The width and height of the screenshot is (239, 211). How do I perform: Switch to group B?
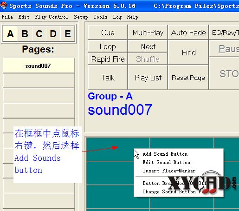pos(25,33)
